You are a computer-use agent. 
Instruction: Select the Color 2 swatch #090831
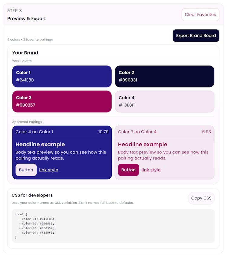164,77
